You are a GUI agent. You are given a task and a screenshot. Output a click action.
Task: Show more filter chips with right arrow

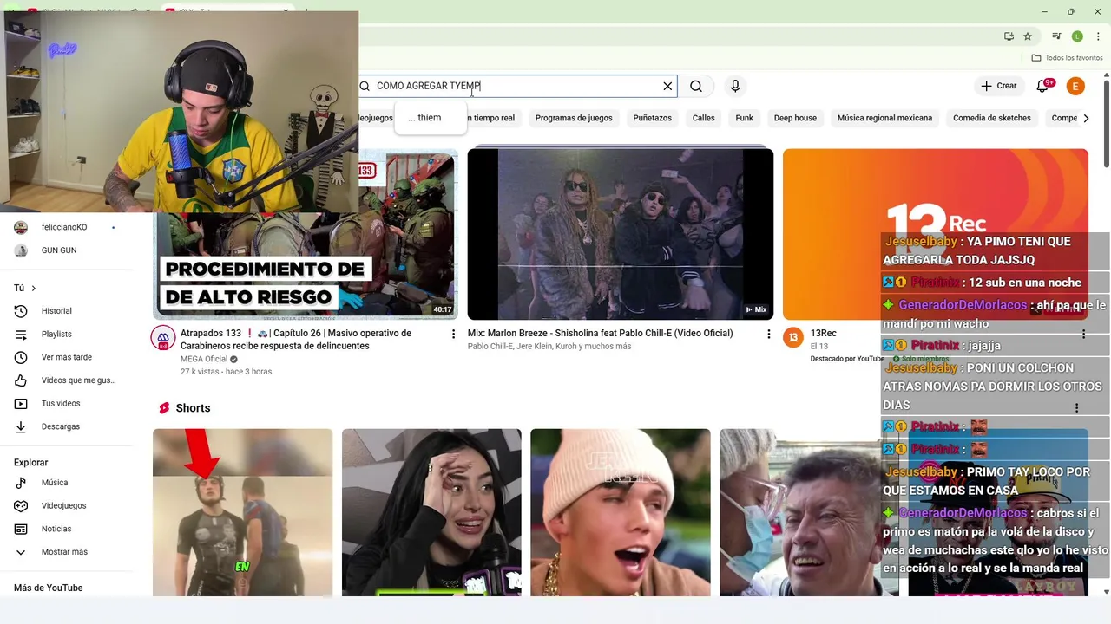coord(1086,118)
